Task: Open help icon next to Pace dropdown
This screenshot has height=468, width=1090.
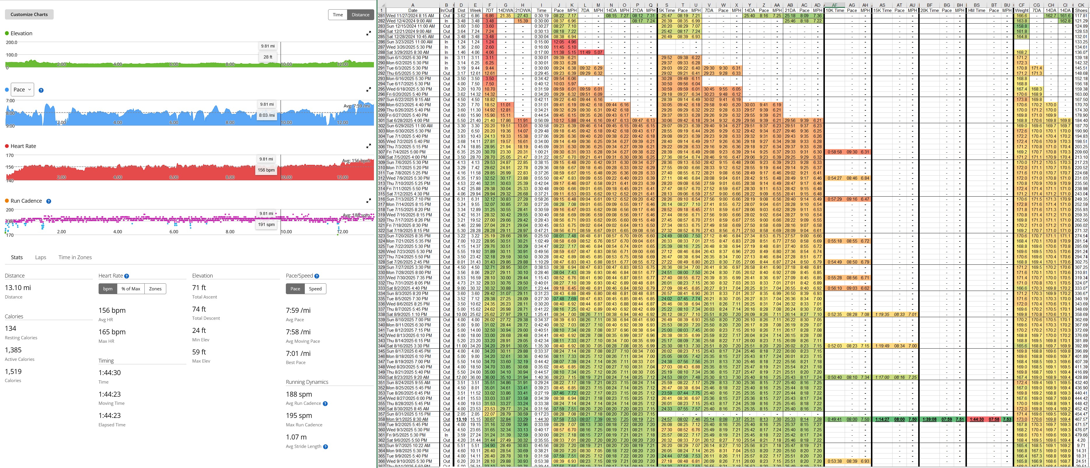Action: point(41,90)
